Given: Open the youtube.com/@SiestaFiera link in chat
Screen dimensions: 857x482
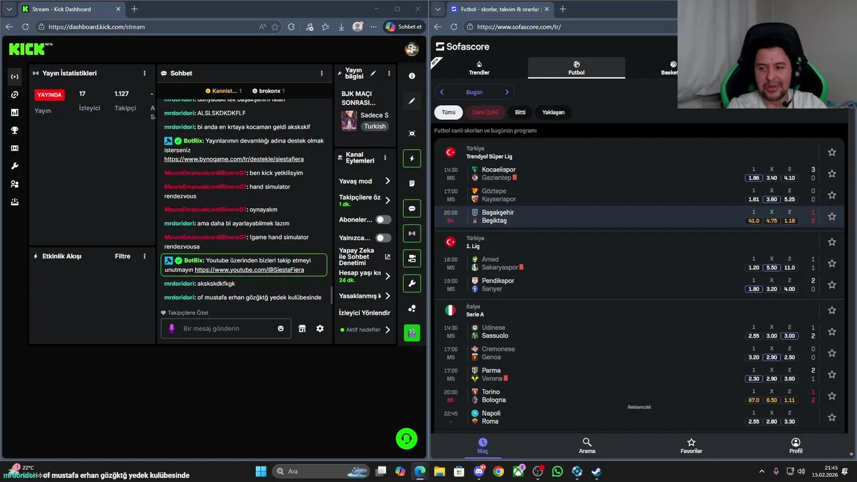Looking at the screenshot, I should coord(249,270).
